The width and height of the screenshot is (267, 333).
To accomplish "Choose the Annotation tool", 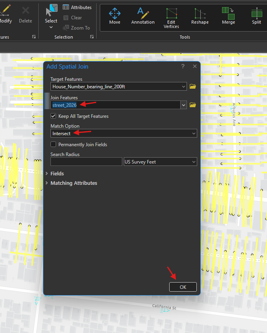I will [x=143, y=16].
